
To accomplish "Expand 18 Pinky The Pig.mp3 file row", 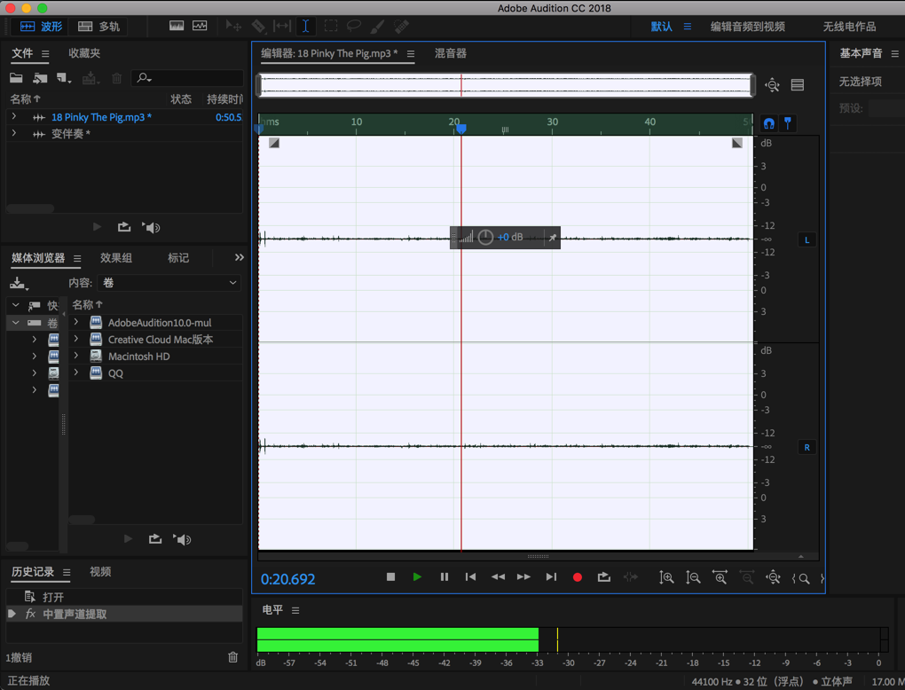I will pos(14,116).
